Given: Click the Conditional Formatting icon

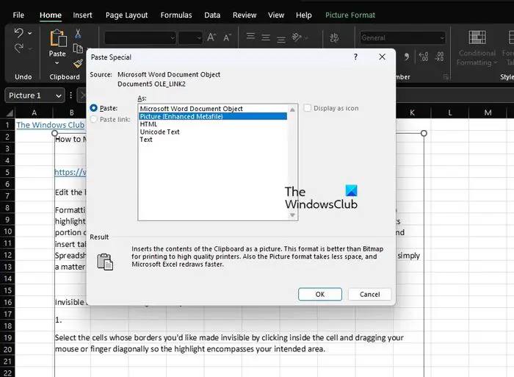Looking at the screenshot, I should point(477,37).
